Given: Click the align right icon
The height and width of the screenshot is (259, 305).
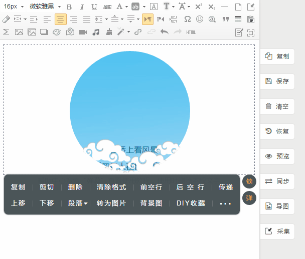Looking at the screenshot, I should point(74,19).
